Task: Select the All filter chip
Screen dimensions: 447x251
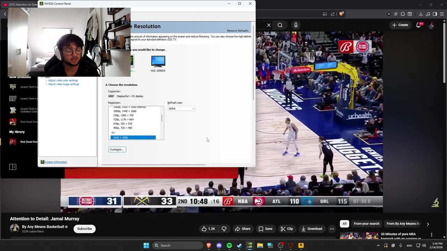Action: pos(344,224)
